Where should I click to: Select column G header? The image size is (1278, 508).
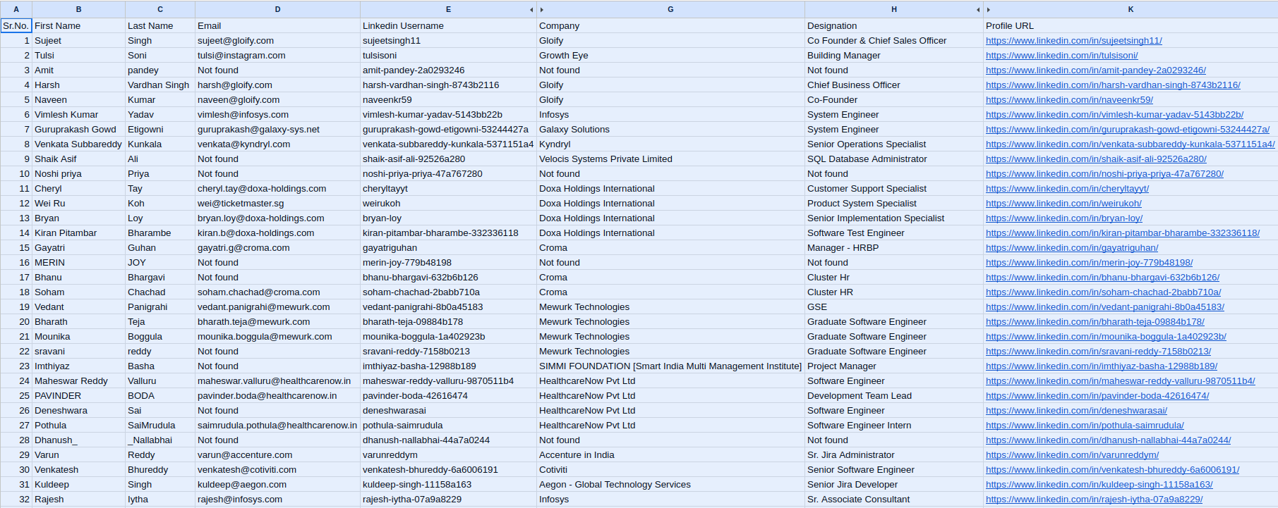click(x=670, y=9)
